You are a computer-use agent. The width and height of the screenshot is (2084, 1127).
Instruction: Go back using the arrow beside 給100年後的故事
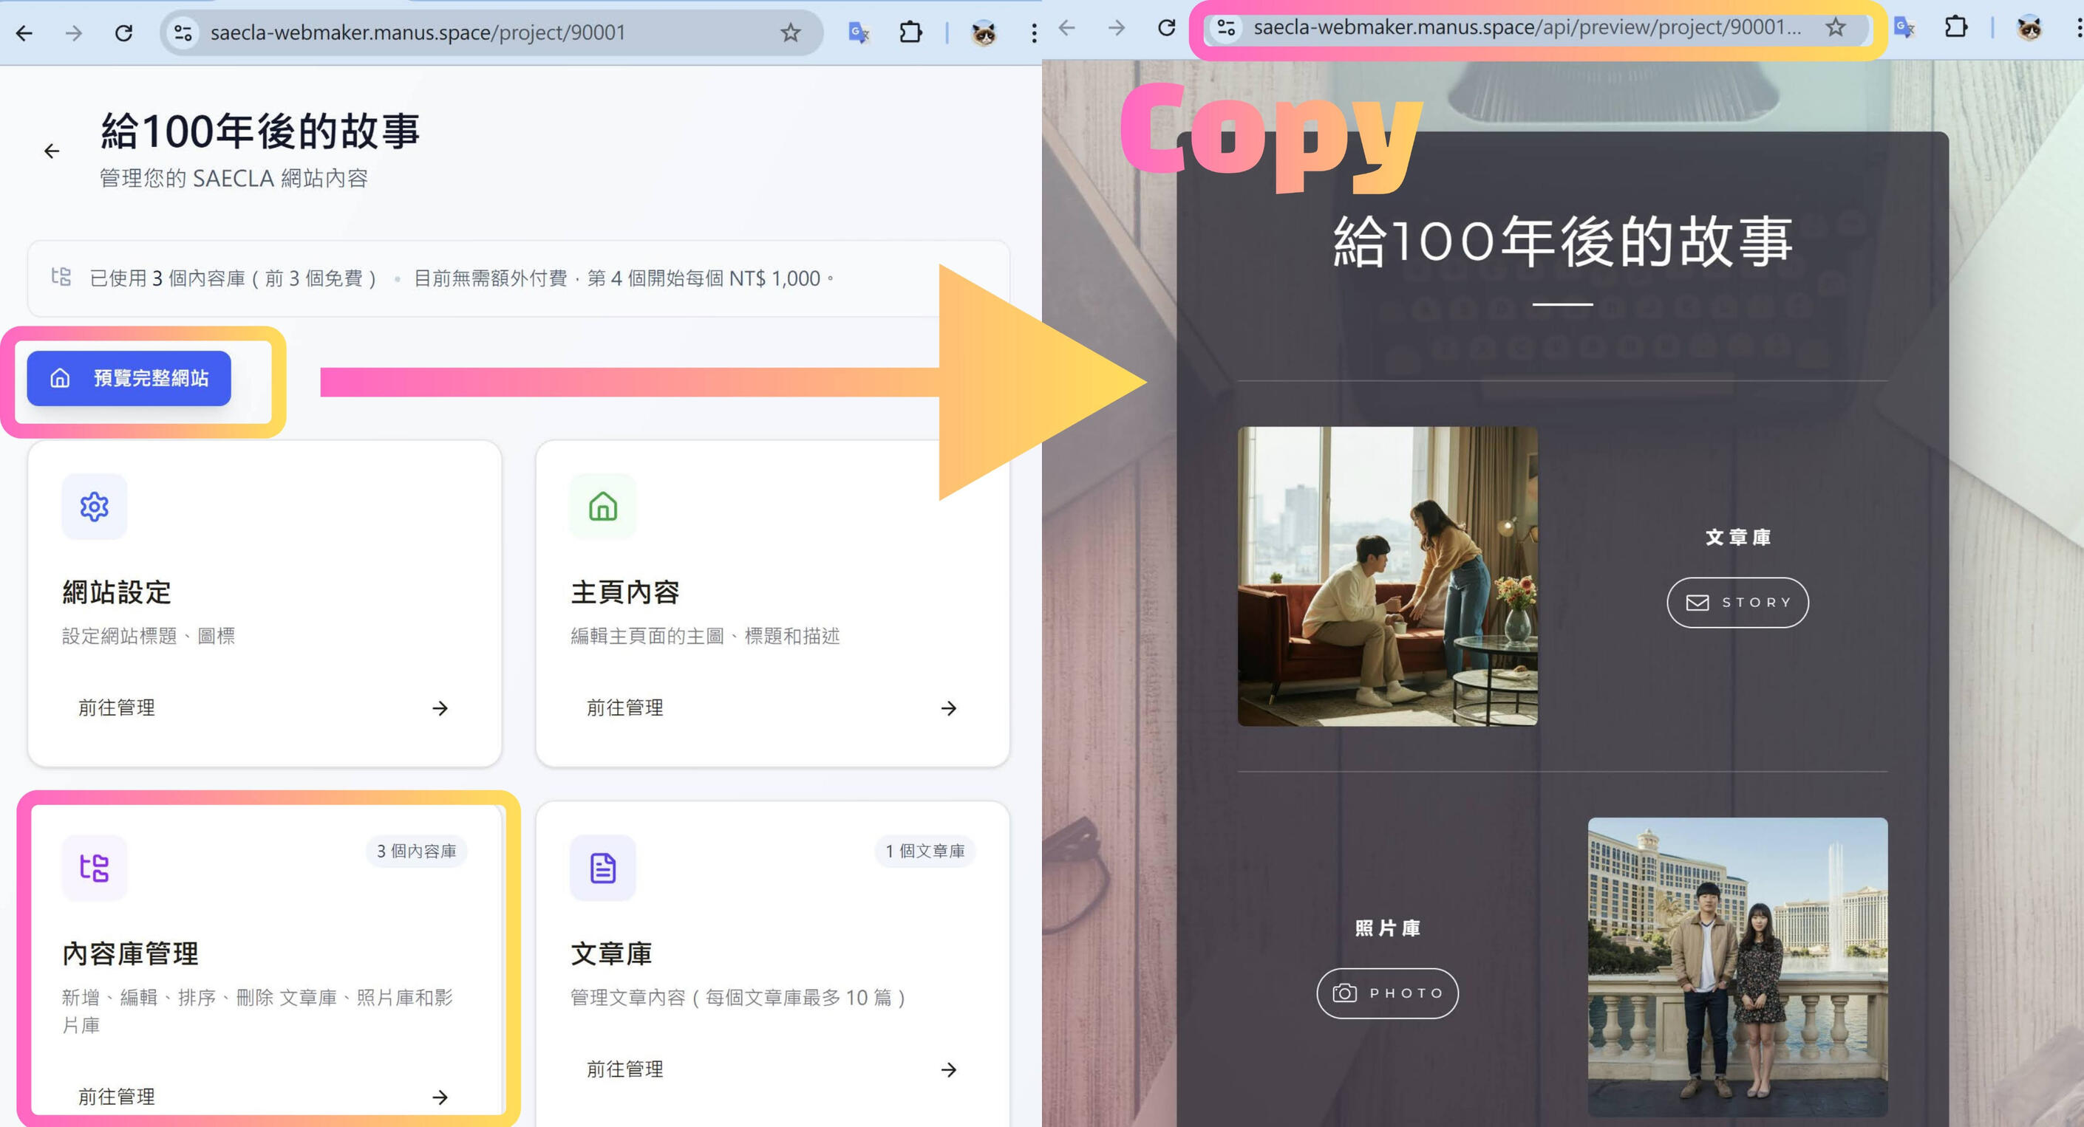tap(52, 151)
